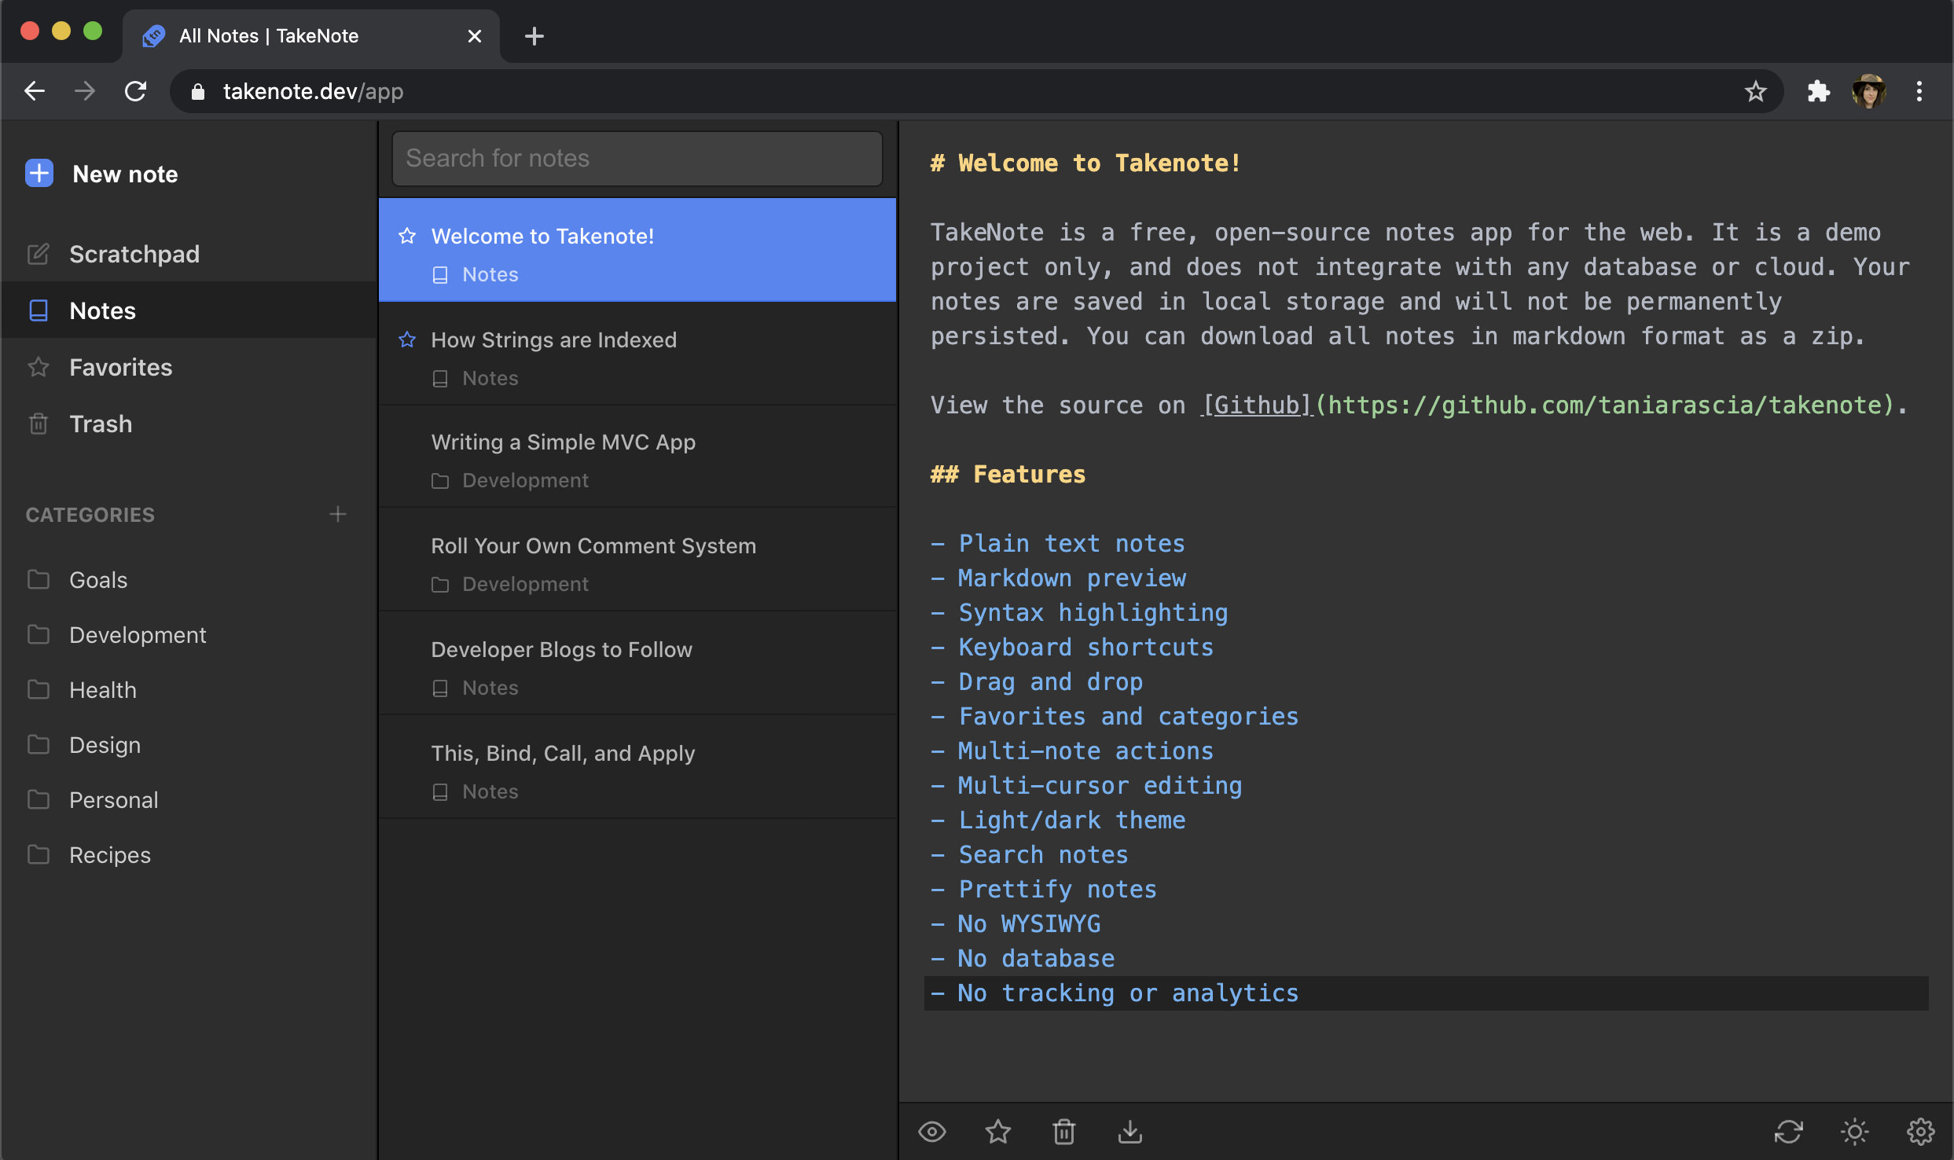This screenshot has height=1160, width=1954.
Task: Click the trash/delete icon at bottom bar
Action: click(1063, 1131)
